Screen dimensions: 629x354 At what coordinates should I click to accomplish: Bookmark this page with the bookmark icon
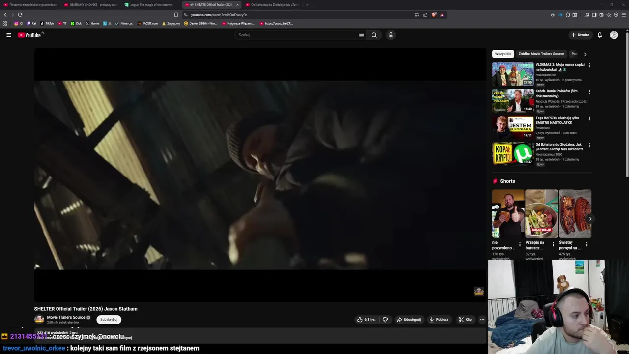(176, 15)
